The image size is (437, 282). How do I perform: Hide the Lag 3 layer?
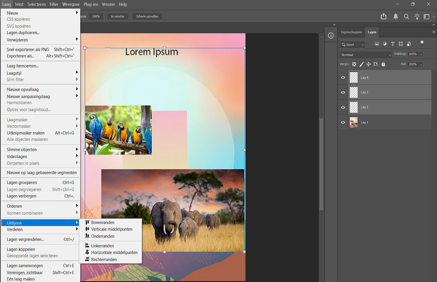pos(343,92)
